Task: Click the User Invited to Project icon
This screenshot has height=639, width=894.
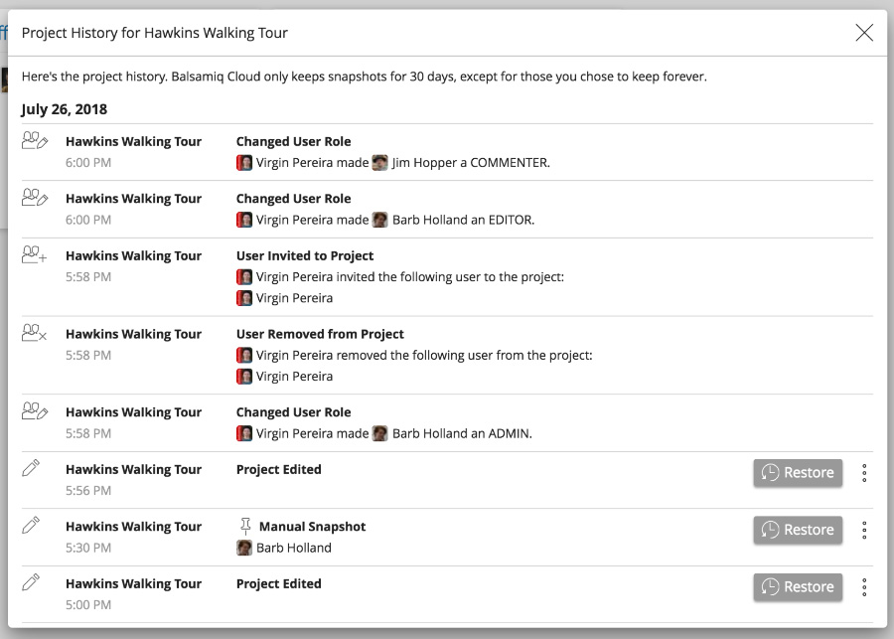Action: 35,255
